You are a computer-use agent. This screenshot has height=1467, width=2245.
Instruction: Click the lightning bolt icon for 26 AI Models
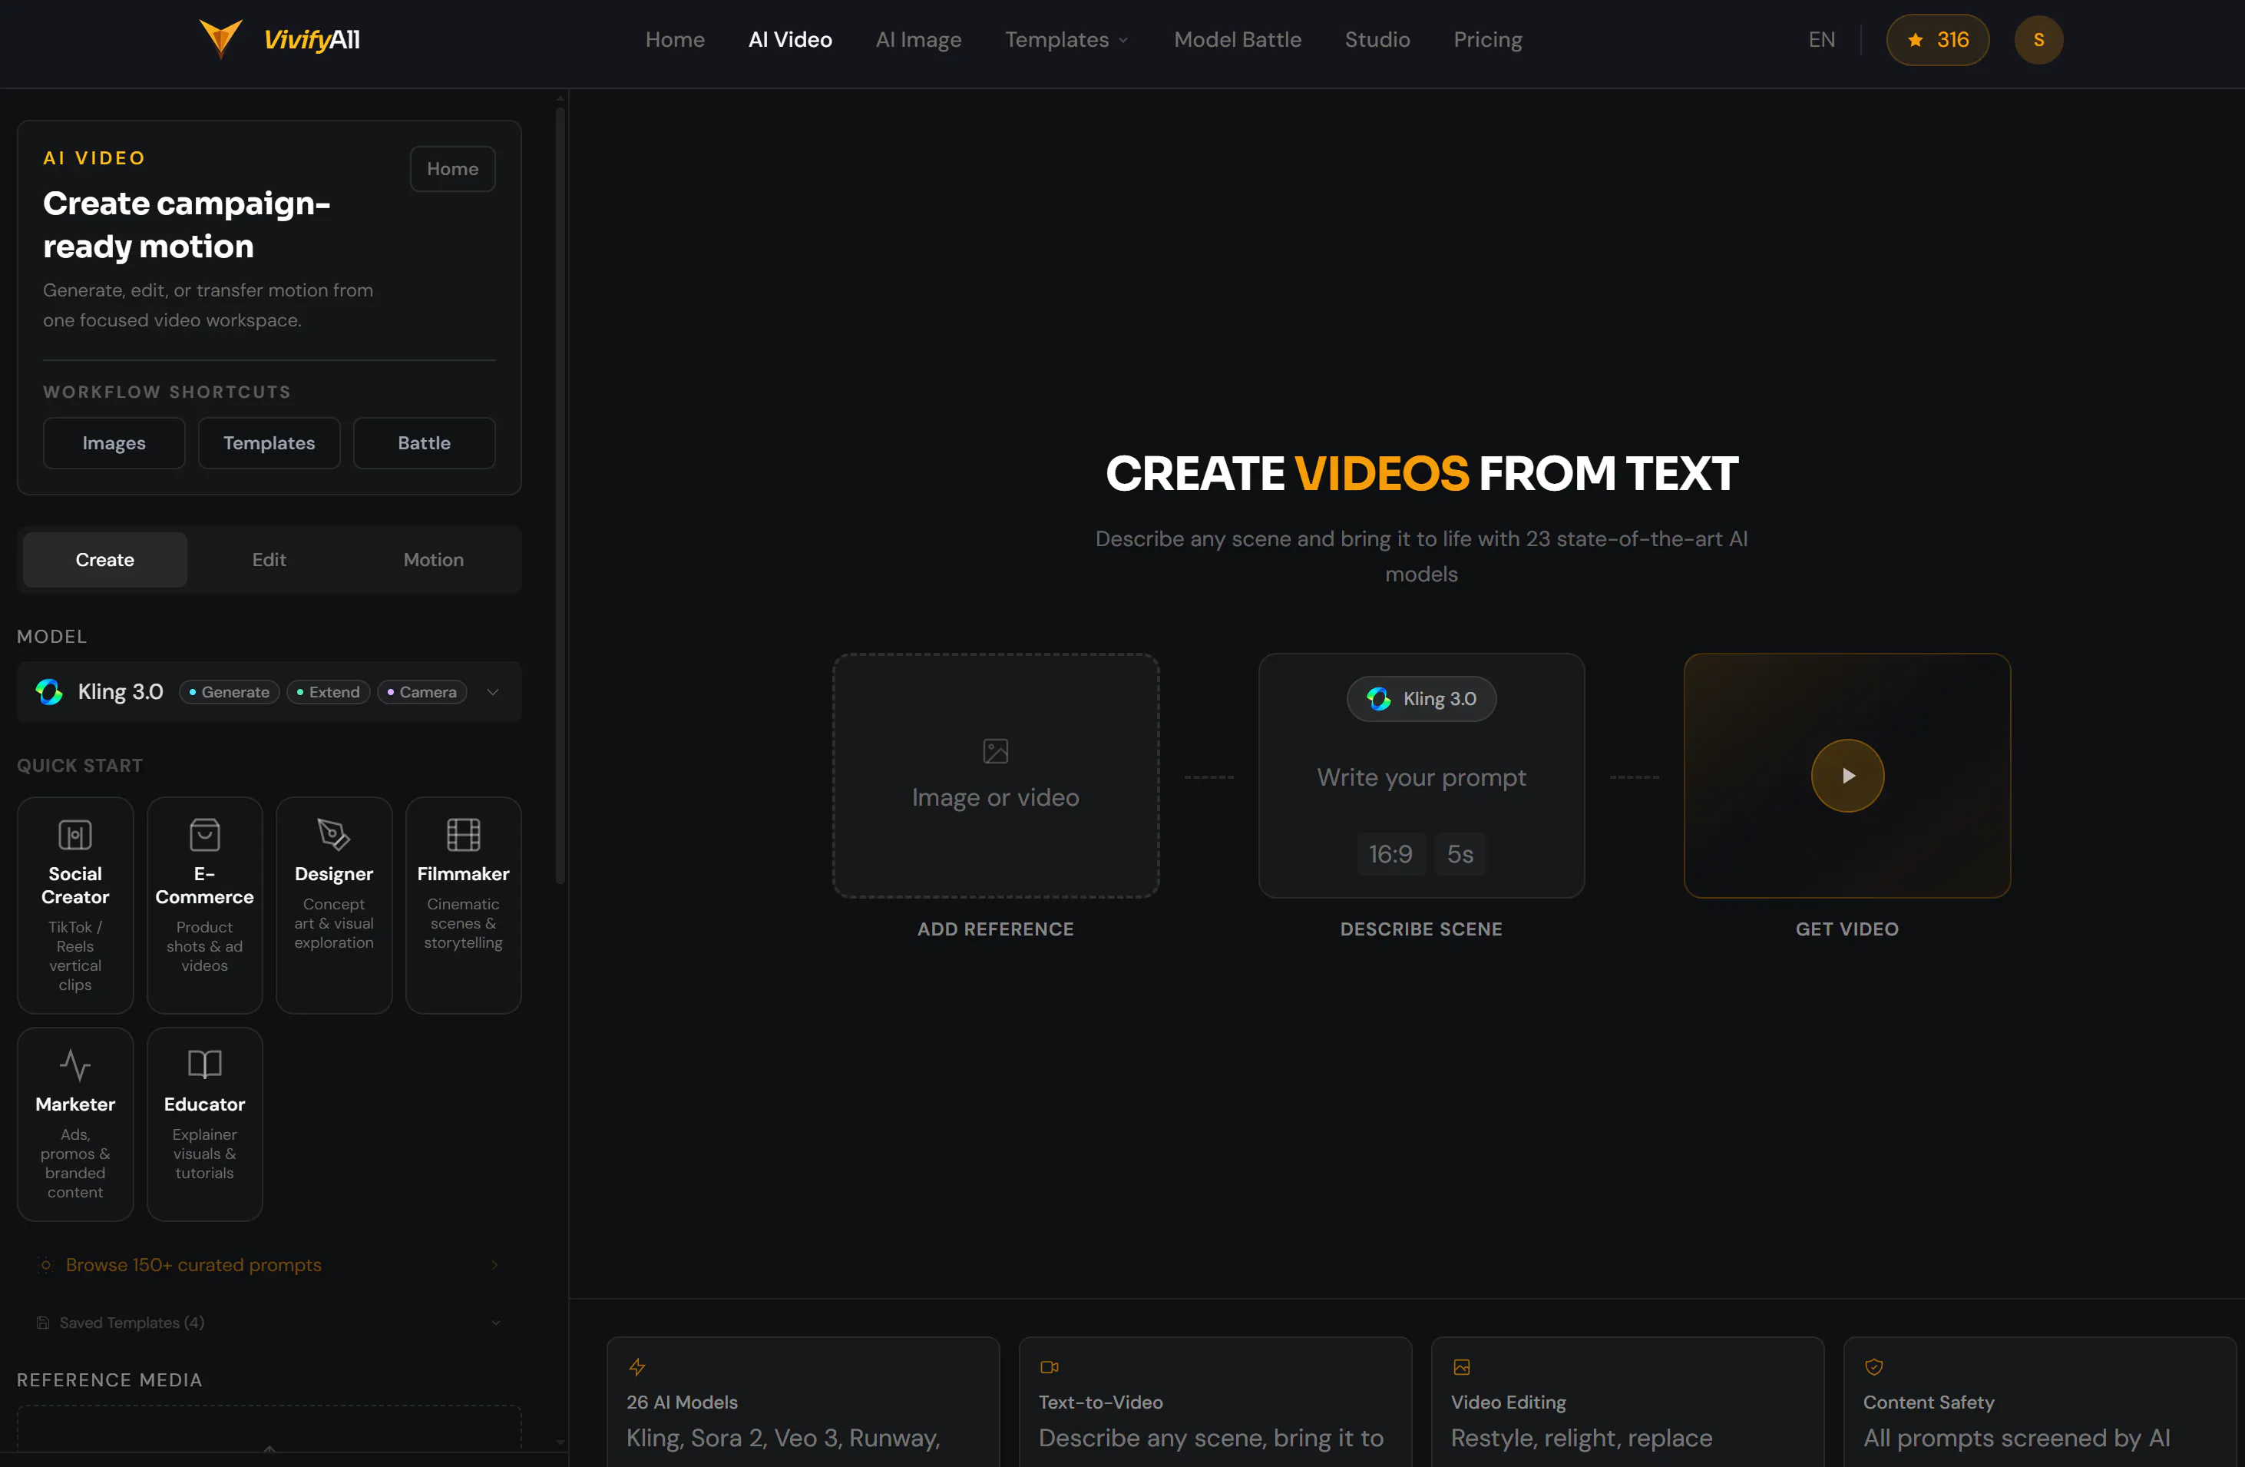pyautogui.click(x=636, y=1367)
